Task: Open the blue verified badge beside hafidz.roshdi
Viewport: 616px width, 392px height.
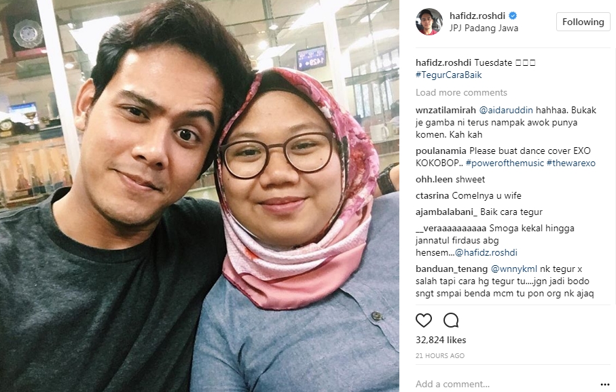Action: click(513, 16)
